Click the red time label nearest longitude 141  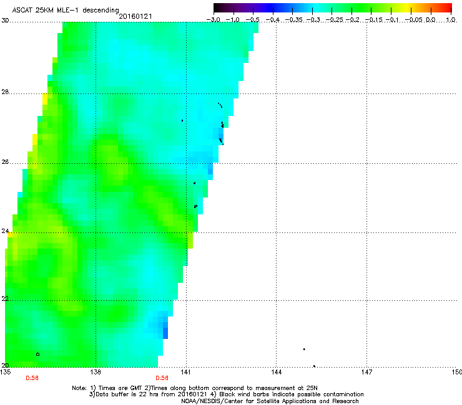[162, 378]
